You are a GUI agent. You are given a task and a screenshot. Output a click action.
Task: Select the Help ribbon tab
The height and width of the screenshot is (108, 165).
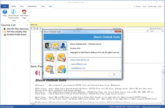click(x=50, y=6)
